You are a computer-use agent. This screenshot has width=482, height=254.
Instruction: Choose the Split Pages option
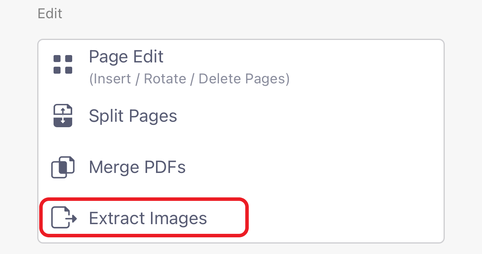click(x=241, y=116)
